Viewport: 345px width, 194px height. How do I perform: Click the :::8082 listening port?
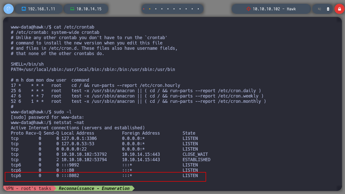[70, 176]
